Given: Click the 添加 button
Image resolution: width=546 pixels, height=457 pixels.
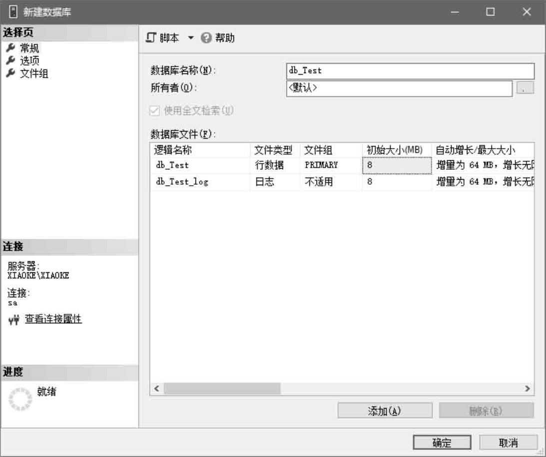Looking at the screenshot, I should [x=384, y=411].
